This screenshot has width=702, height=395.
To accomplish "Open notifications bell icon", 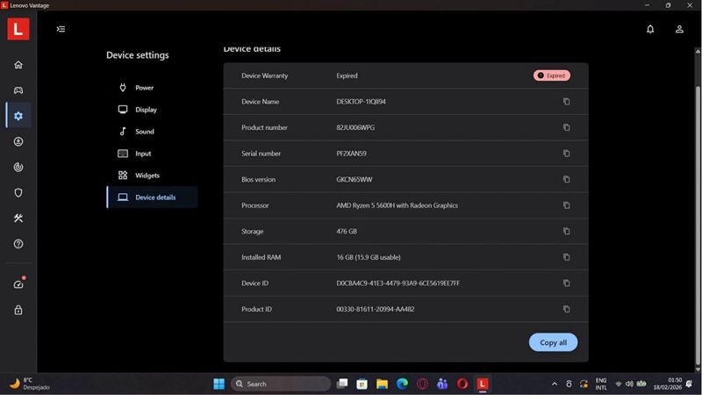I will click(650, 29).
